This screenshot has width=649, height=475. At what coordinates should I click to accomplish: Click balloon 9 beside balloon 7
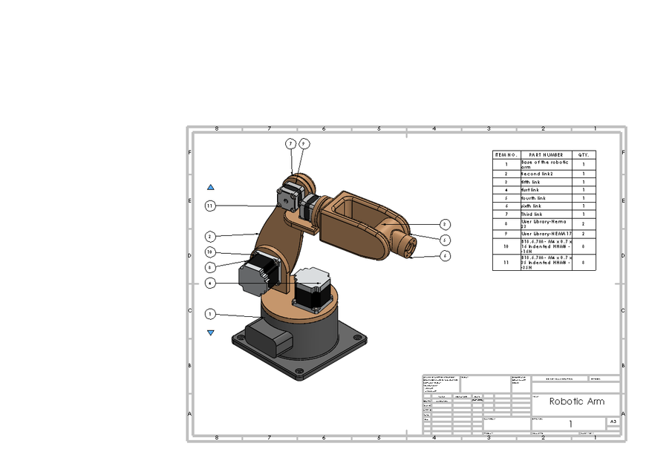click(303, 143)
